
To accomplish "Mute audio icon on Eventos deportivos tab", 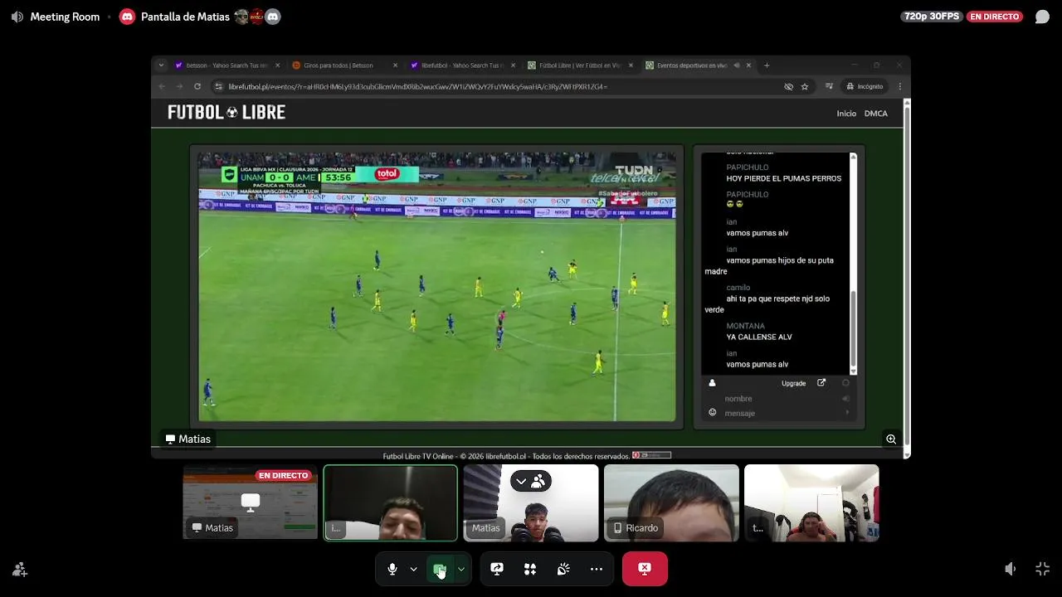I will point(735,66).
